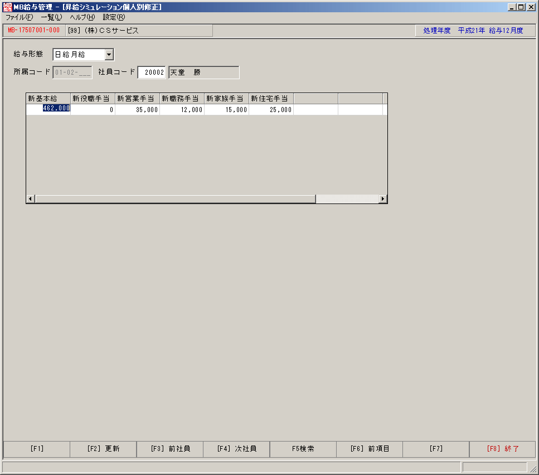The height and width of the screenshot is (475, 539).
Task: Click the employee name field 天童 勝
Action: click(204, 72)
